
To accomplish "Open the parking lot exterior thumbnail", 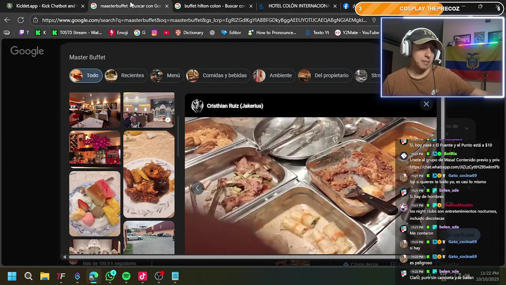I will pyautogui.click(x=149, y=237).
